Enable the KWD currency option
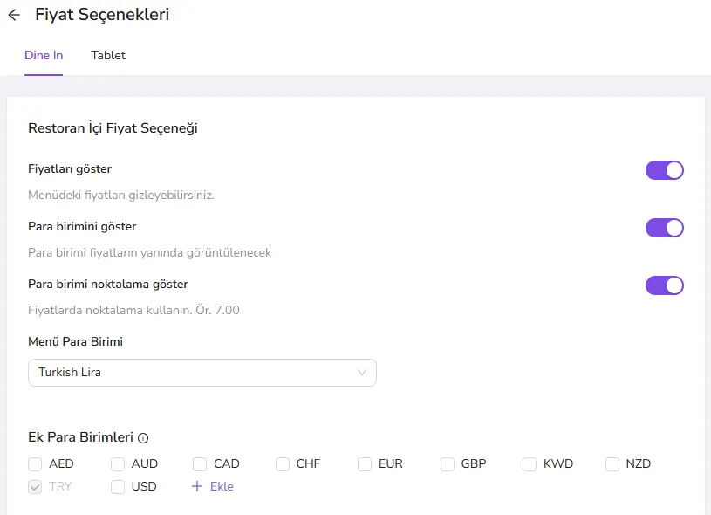This screenshot has width=711, height=515. coord(530,464)
